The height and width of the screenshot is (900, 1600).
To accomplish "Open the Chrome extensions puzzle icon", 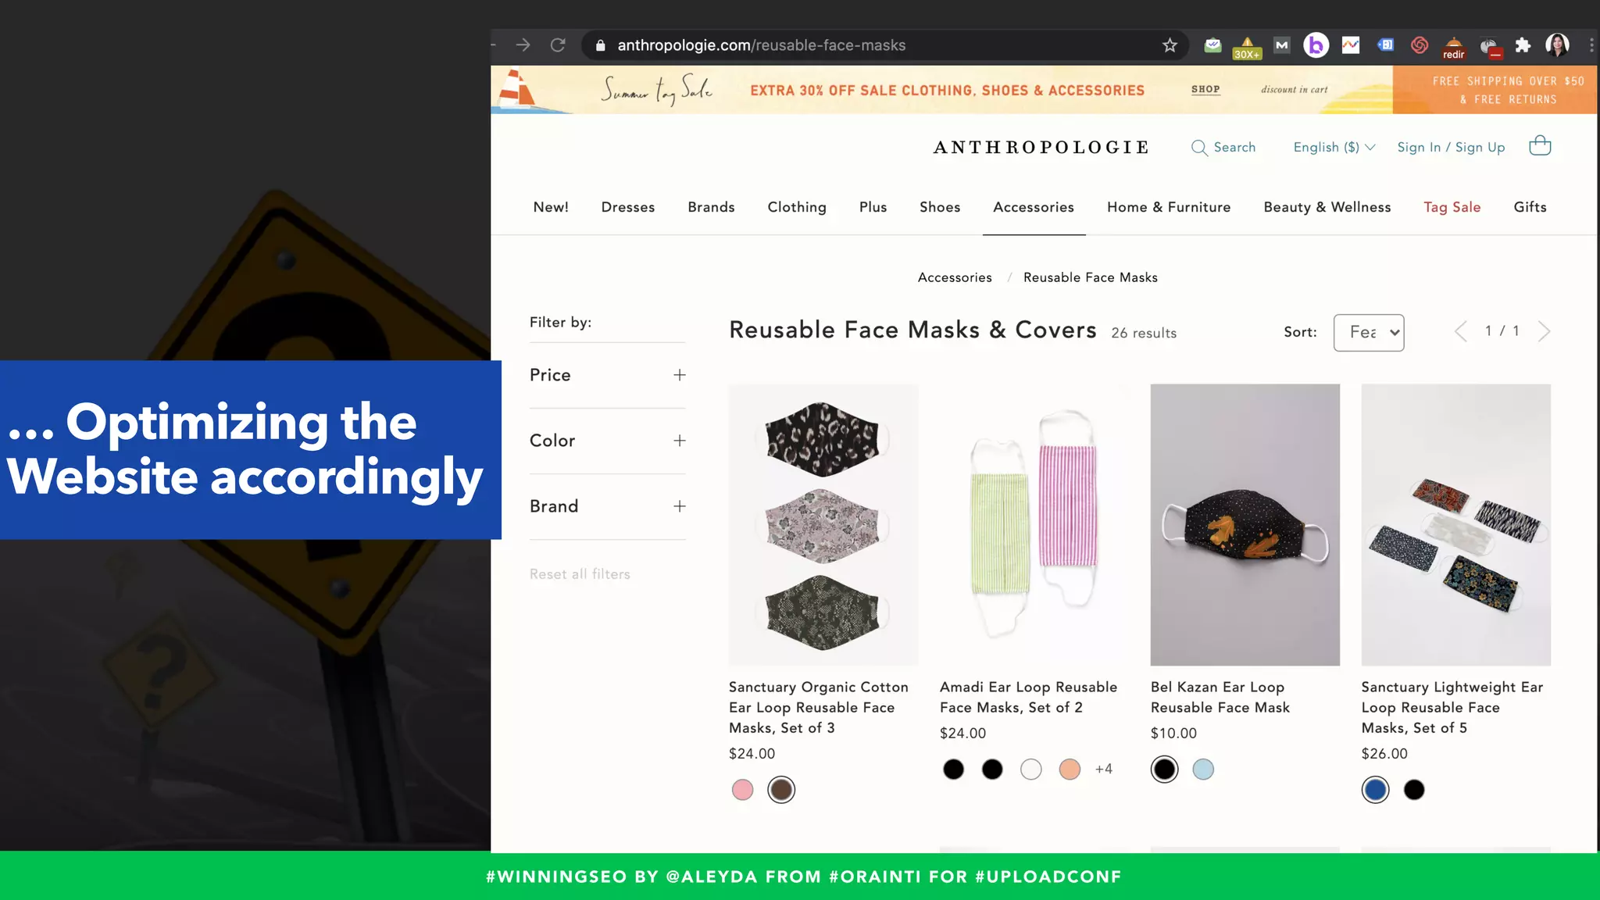I will (x=1523, y=45).
